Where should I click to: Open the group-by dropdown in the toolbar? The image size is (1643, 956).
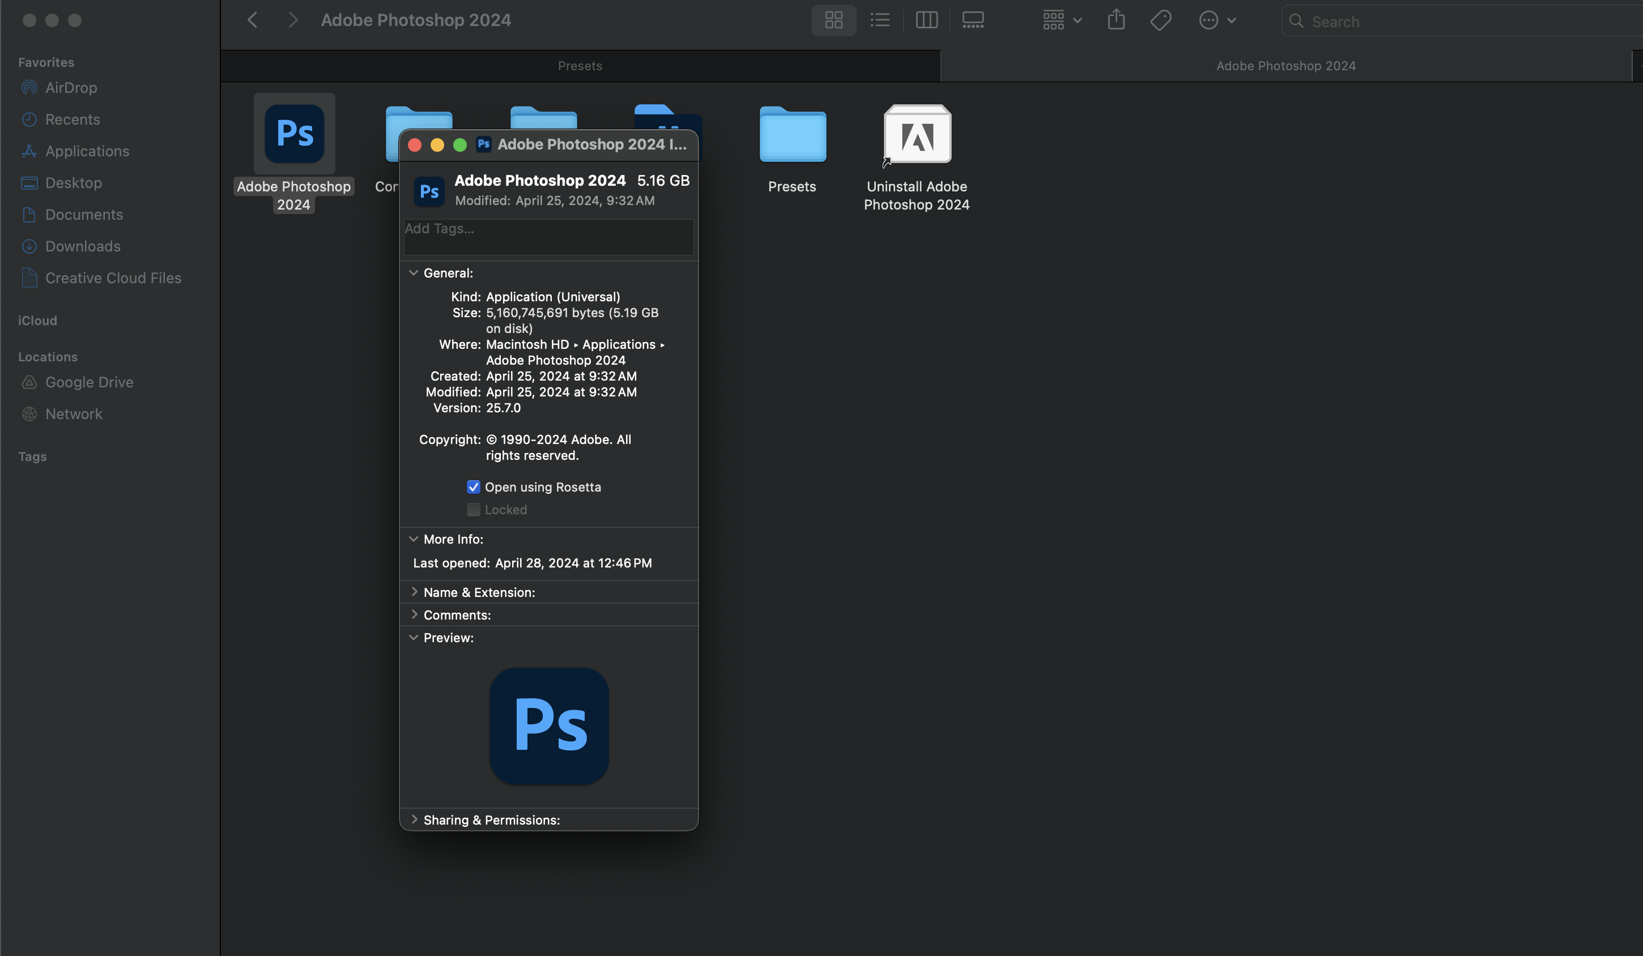click(x=1060, y=20)
